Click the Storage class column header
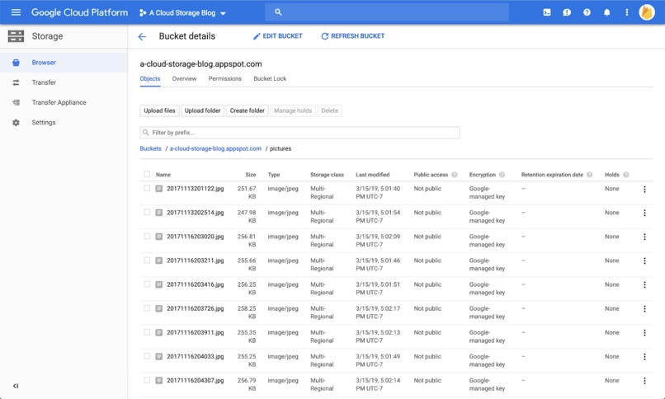This screenshot has height=399, width=665. coord(327,175)
